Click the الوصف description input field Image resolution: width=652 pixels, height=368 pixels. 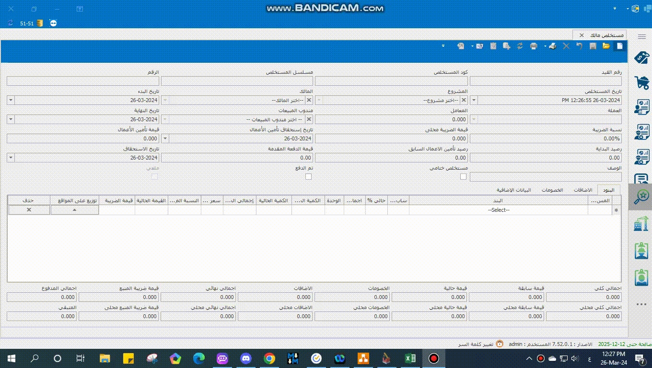coord(546,177)
